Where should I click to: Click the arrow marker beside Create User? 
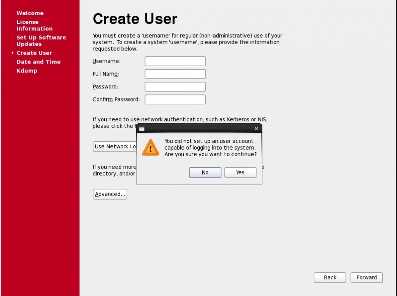coord(12,53)
